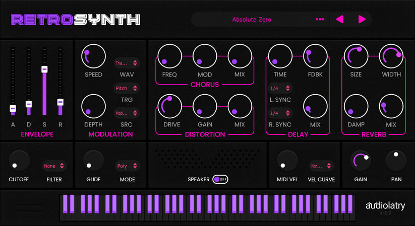Click the CHORUS section label
Image resolution: width=415 pixels, height=226 pixels.
point(205,85)
